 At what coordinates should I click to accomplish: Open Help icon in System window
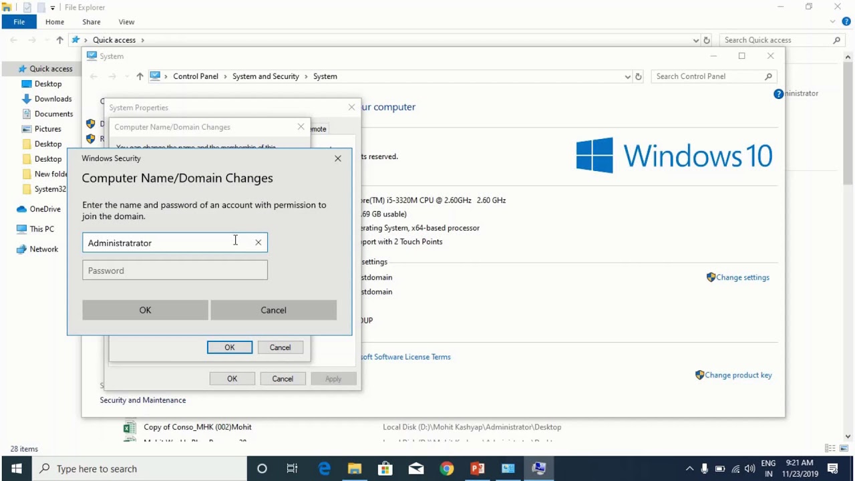(778, 94)
